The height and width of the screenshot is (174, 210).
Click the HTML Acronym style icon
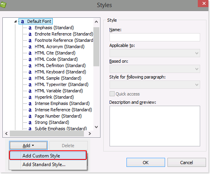pos(30,47)
